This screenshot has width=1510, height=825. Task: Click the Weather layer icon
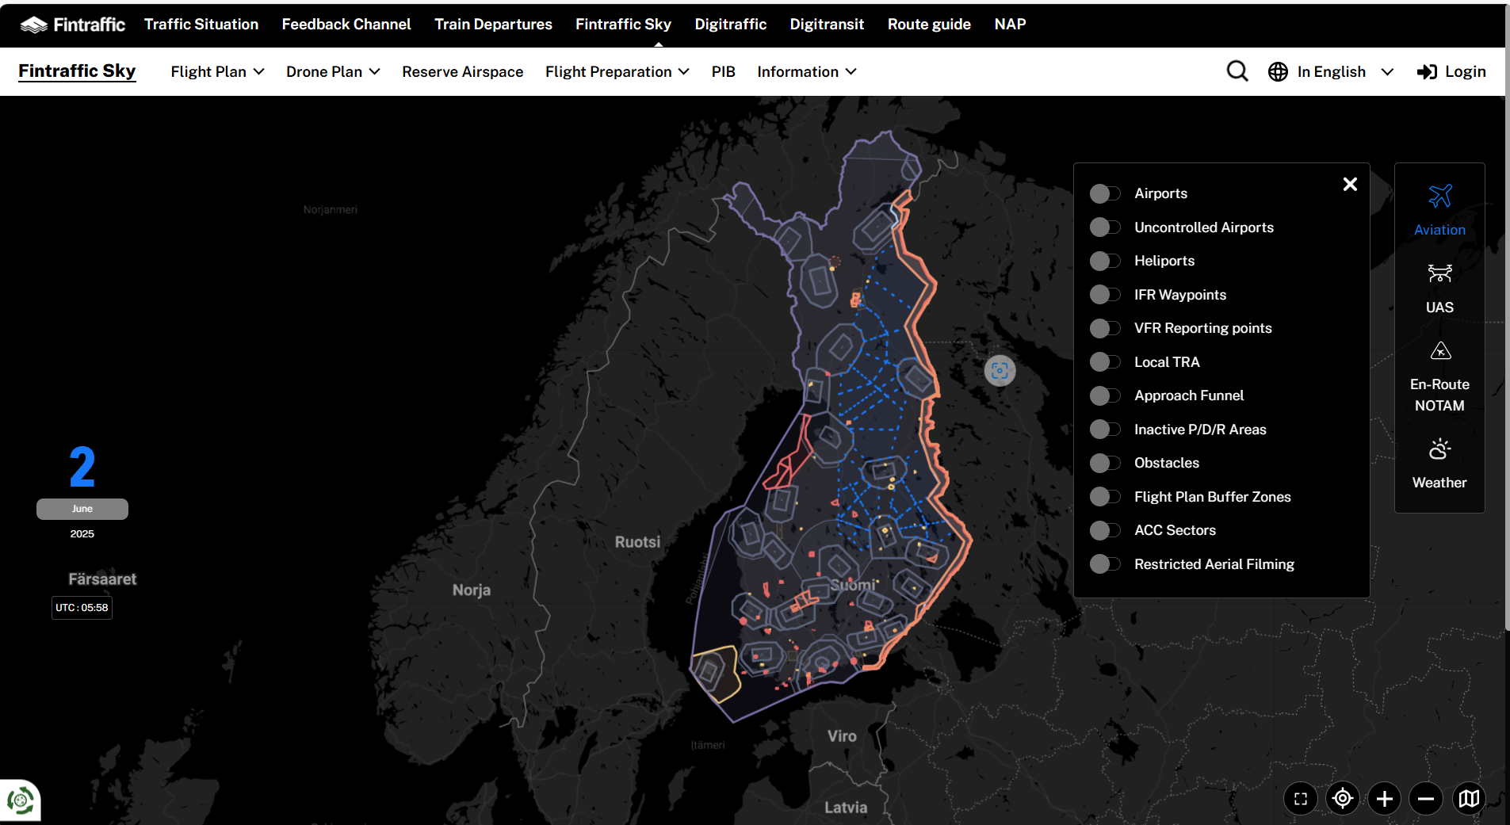pos(1439,449)
